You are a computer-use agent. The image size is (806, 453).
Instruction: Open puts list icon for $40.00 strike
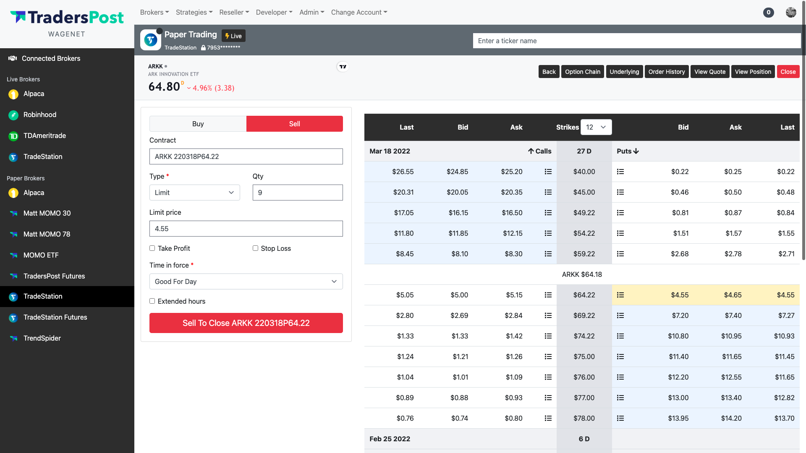tap(620, 172)
